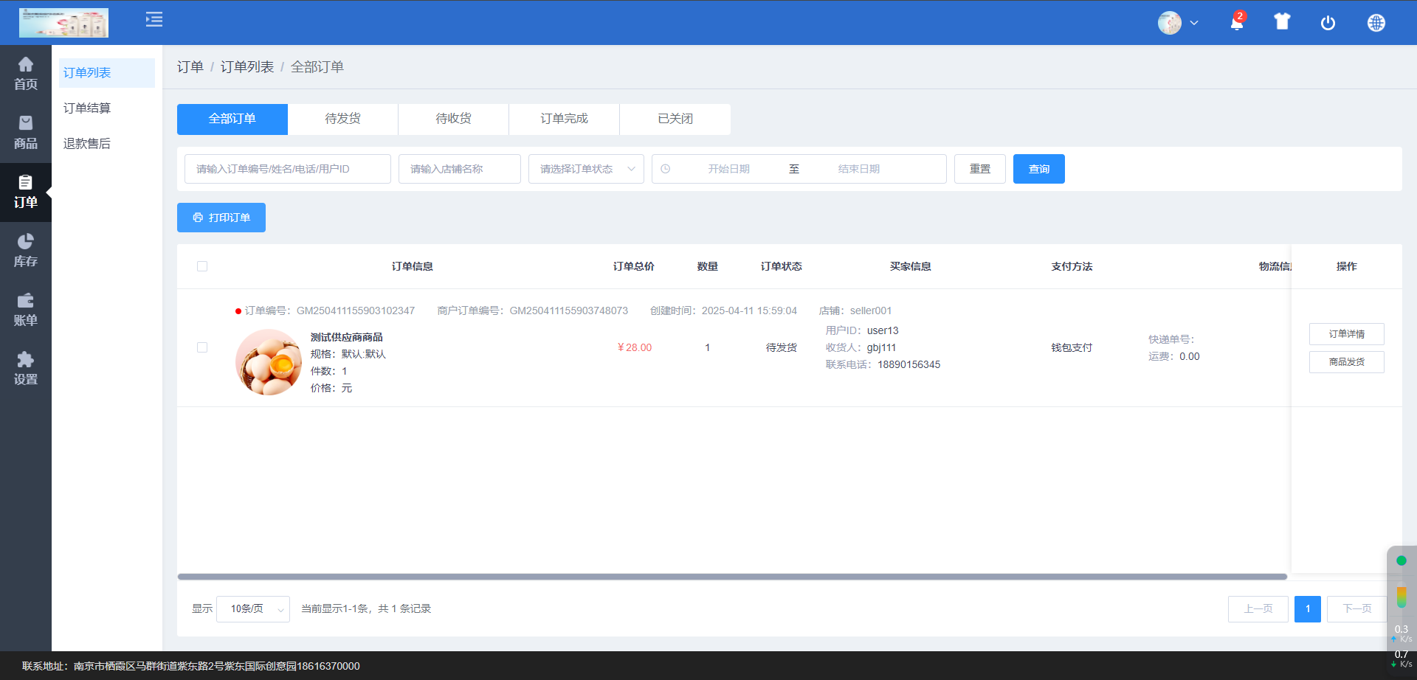Switch to the 待发货 tab
This screenshot has height=680, width=1417.
coord(342,119)
